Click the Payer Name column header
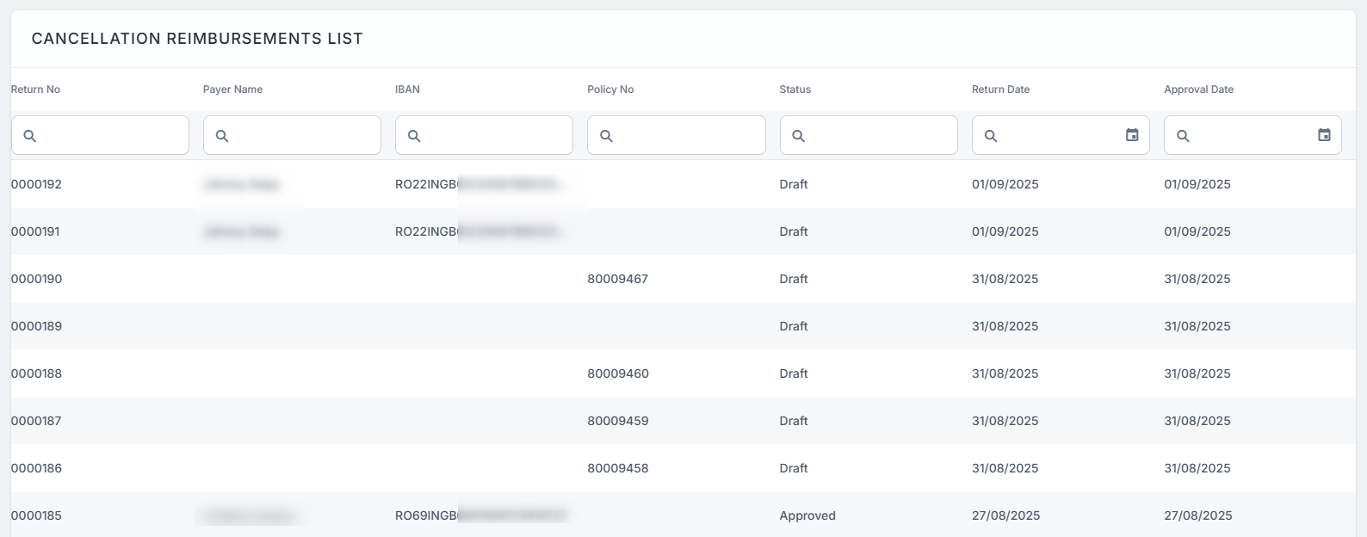1367x537 pixels. 232,89
